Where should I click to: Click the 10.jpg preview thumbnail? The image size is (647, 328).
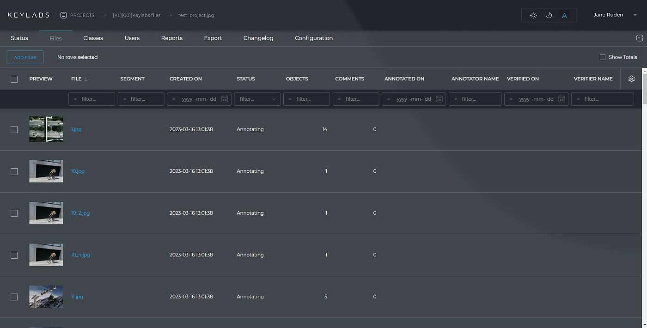pos(46,171)
